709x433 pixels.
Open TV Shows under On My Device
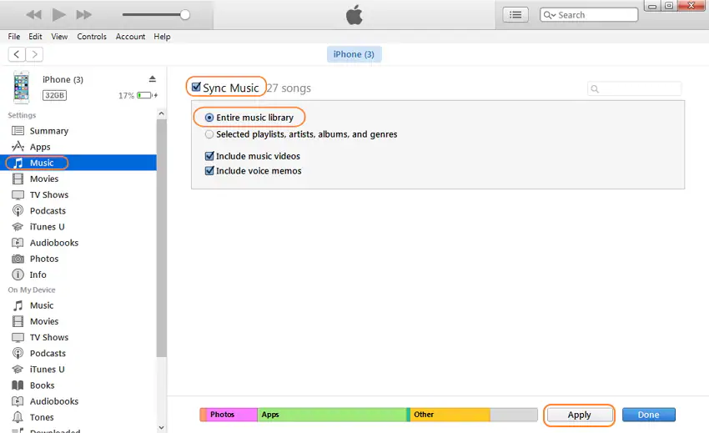click(x=78, y=338)
